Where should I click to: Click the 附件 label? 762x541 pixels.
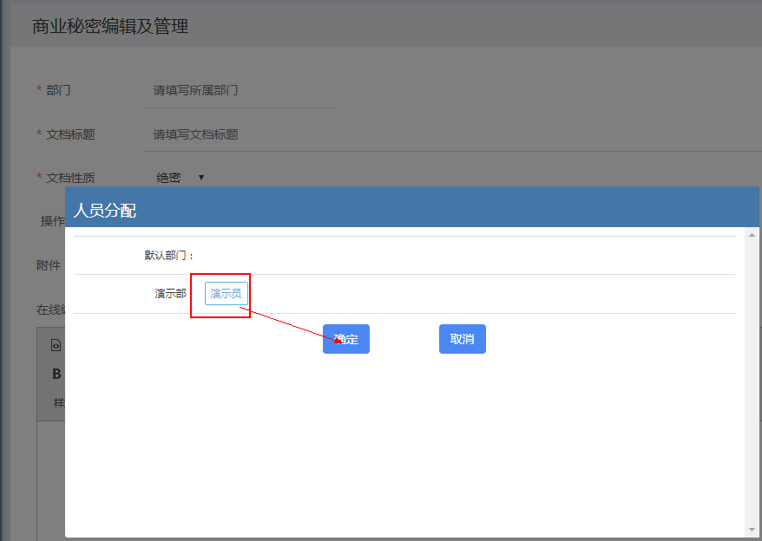pos(49,265)
